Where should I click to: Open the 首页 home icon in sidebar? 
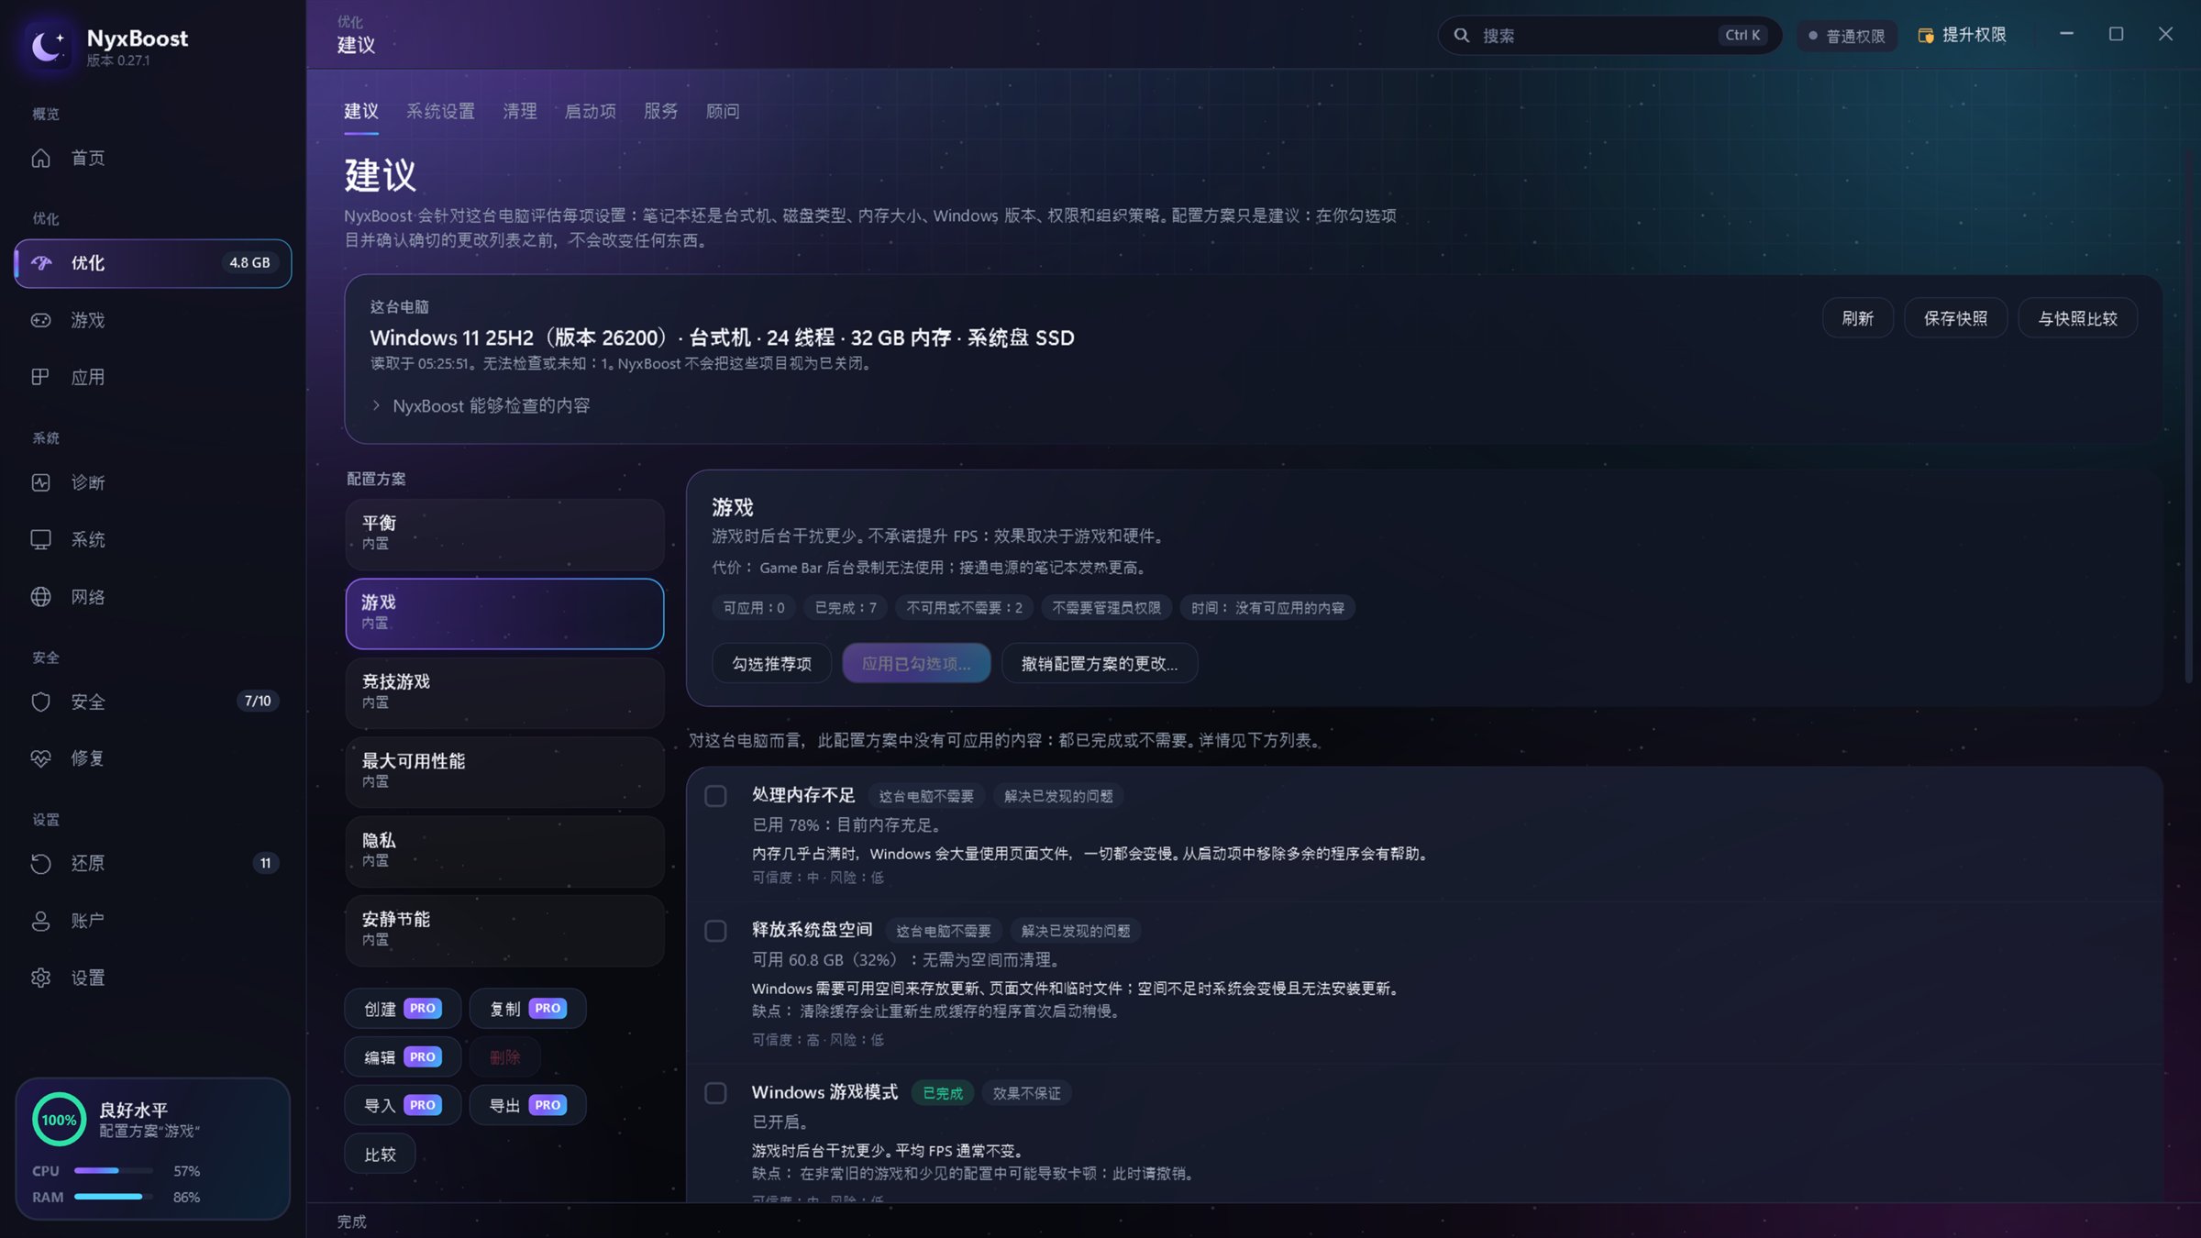[40, 158]
